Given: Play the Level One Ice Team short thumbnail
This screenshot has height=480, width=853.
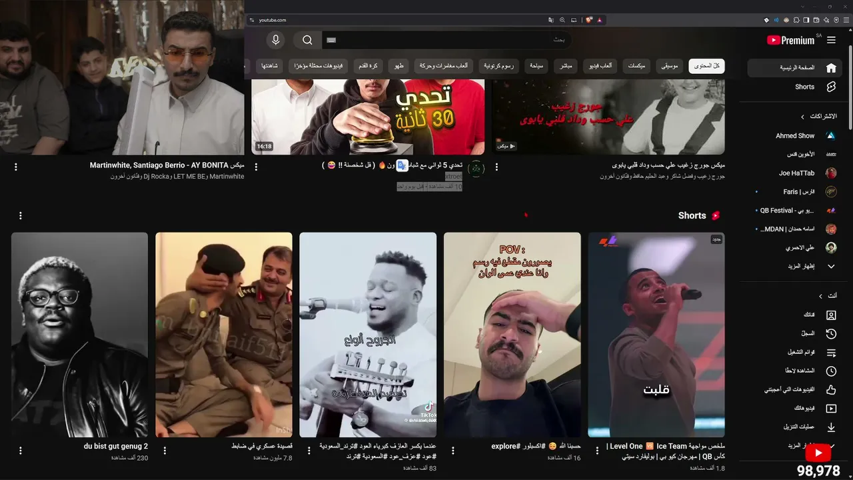Looking at the screenshot, I should point(656,335).
